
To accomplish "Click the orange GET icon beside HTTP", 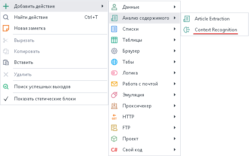I will pyautogui.click(x=114, y=117).
